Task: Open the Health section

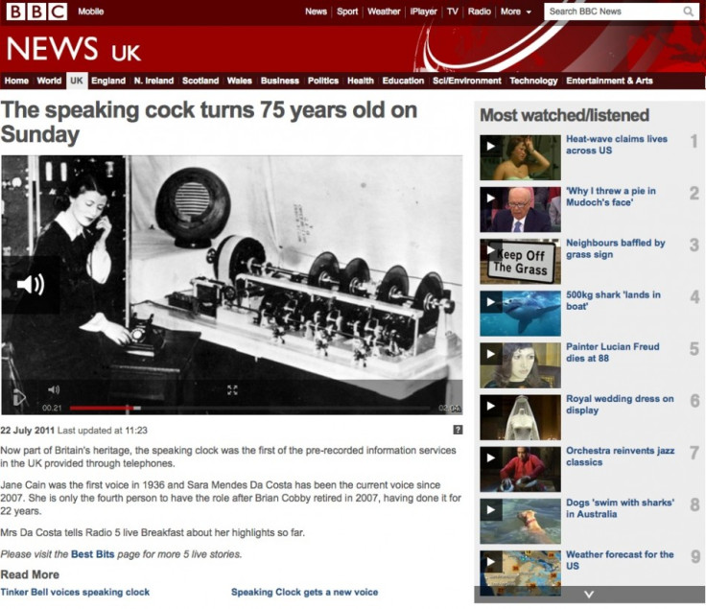Action: pos(361,81)
